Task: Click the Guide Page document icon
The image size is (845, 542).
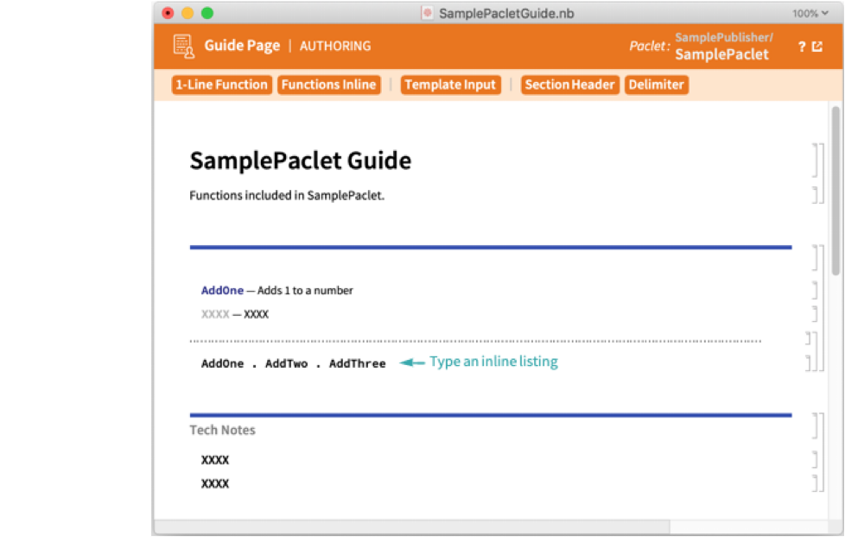Action: point(183,47)
